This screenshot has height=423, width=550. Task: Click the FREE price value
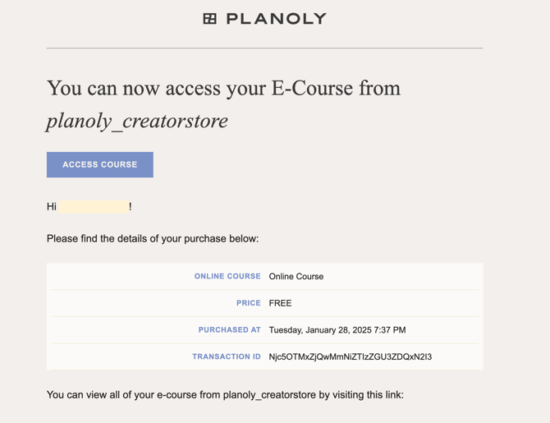[x=280, y=303]
